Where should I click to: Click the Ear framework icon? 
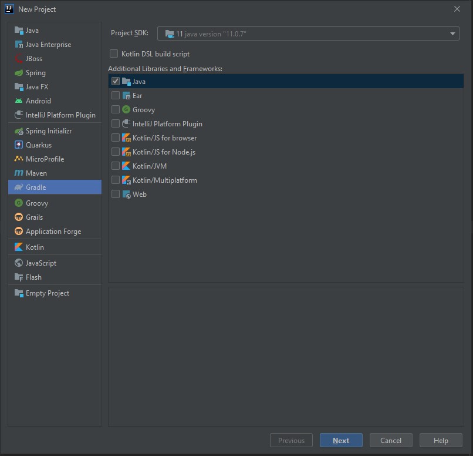(126, 96)
